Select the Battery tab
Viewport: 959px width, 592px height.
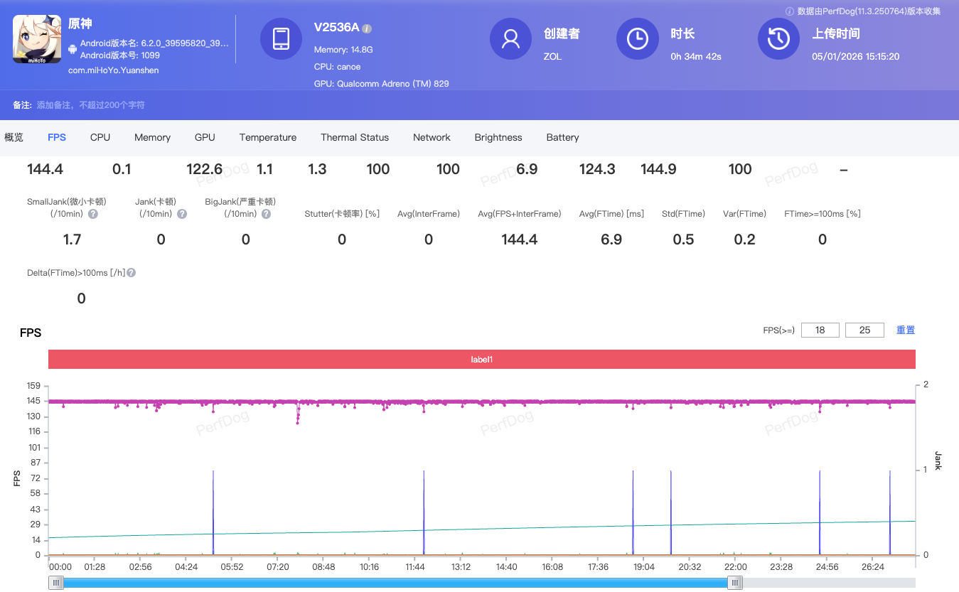[x=562, y=137]
